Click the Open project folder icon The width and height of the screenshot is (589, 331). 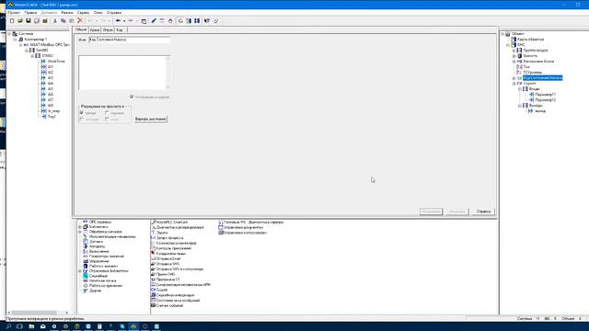click(20, 21)
